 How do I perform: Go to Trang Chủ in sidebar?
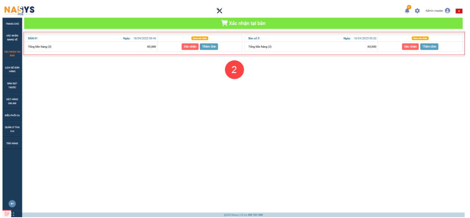point(12,24)
